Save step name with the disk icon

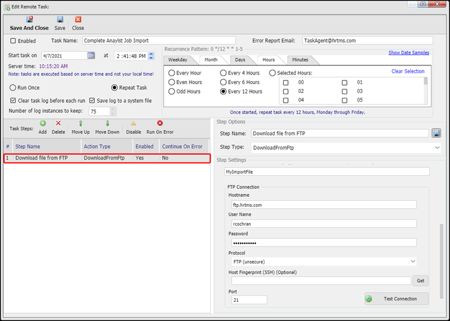(x=436, y=133)
